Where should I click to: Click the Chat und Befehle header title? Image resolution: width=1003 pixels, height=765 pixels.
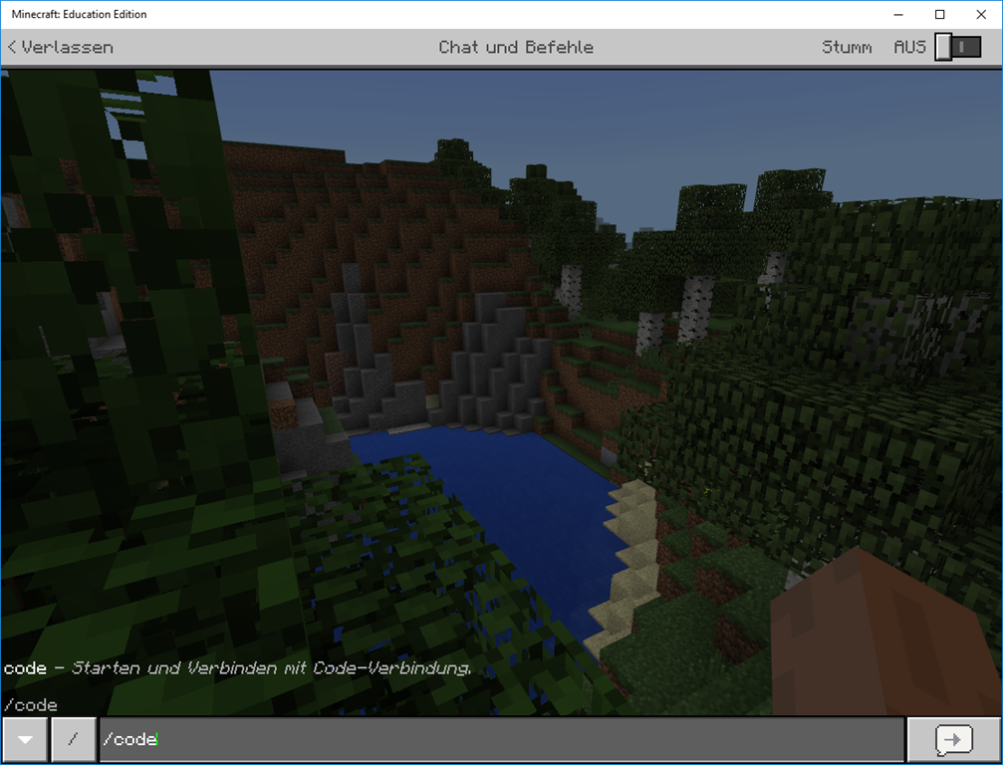515,47
